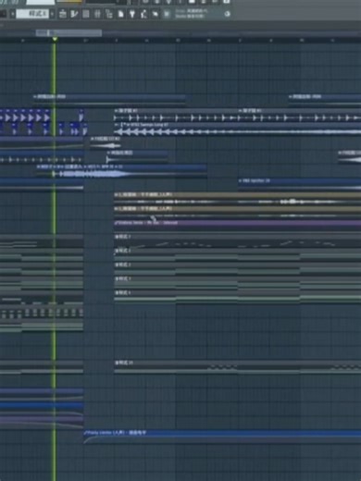Image resolution: width=361 pixels, height=481 pixels.
Task: Select the lower tan vocal audio clip
Action: [237, 212]
